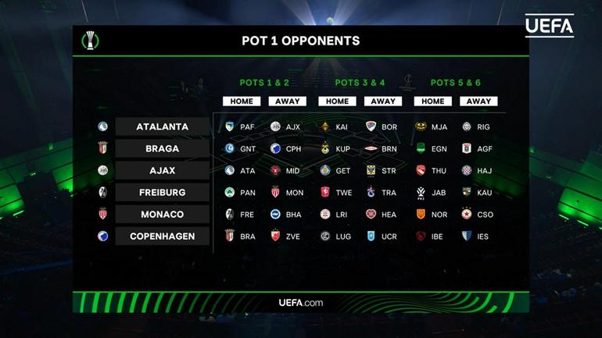Open the UEFA.com link in footer
Viewport: 602px width, 338px height.
pos(301,303)
